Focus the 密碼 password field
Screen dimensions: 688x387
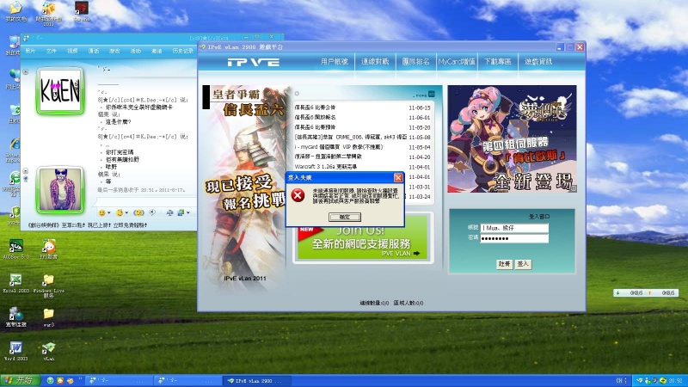(x=514, y=238)
